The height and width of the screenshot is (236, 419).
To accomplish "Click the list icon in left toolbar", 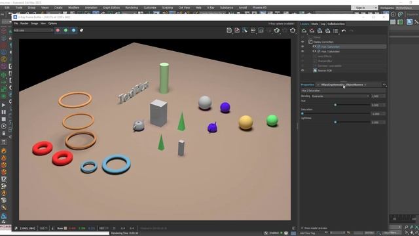I will point(4,142).
